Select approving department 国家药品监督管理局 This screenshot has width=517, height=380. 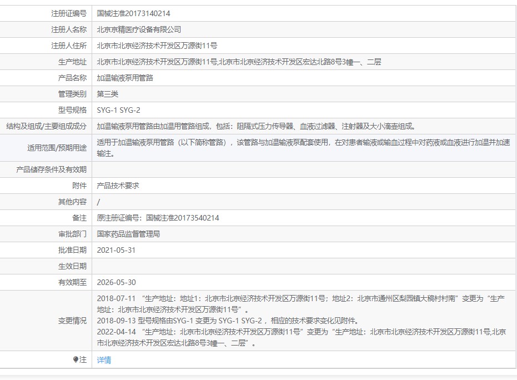pyautogui.click(x=128, y=234)
